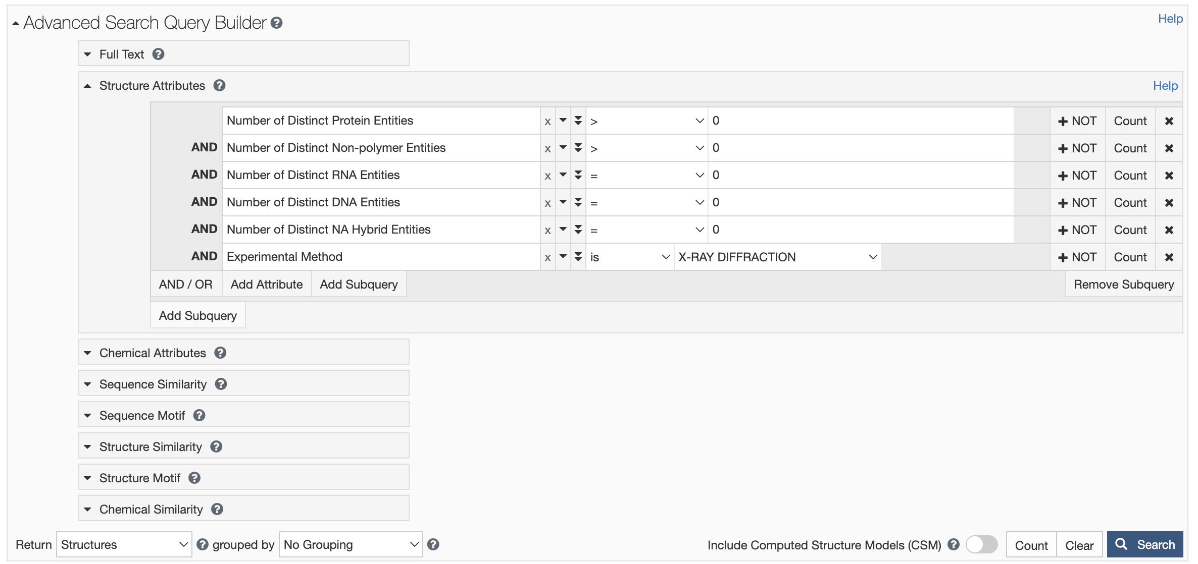This screenshot has height=564, width=1198.
Task: Delete the Number of Distinct Protein Entities row
Action: tap(1169, 121)
